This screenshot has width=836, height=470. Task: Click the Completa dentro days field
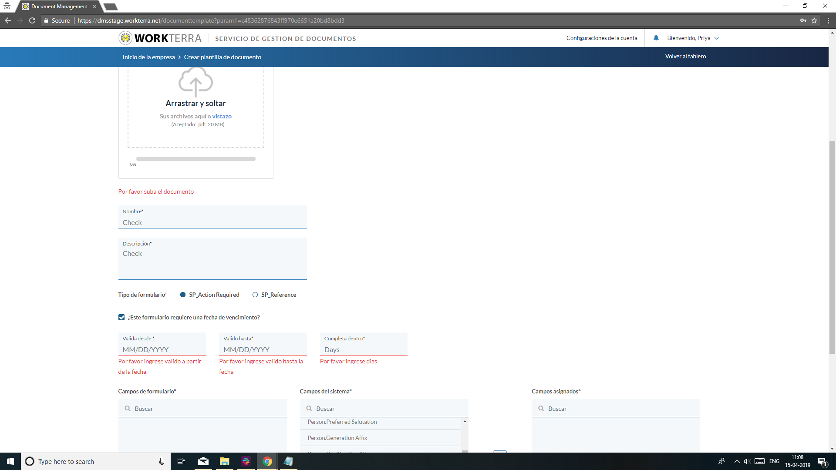tap(364, 344)
